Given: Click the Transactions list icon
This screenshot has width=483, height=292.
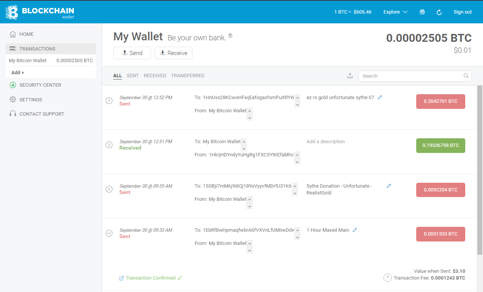Looking at the screenshot, I should [13, 49].
